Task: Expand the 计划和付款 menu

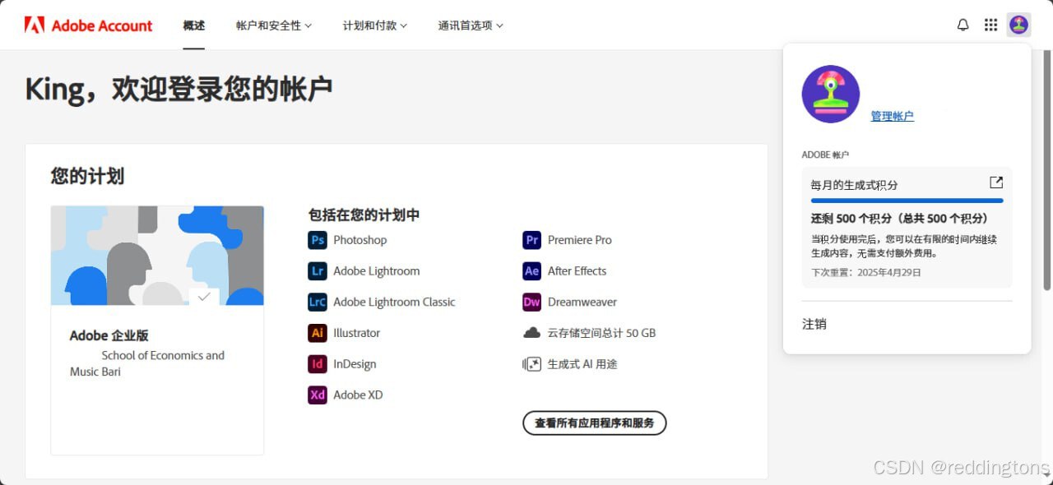Action: 375,25
